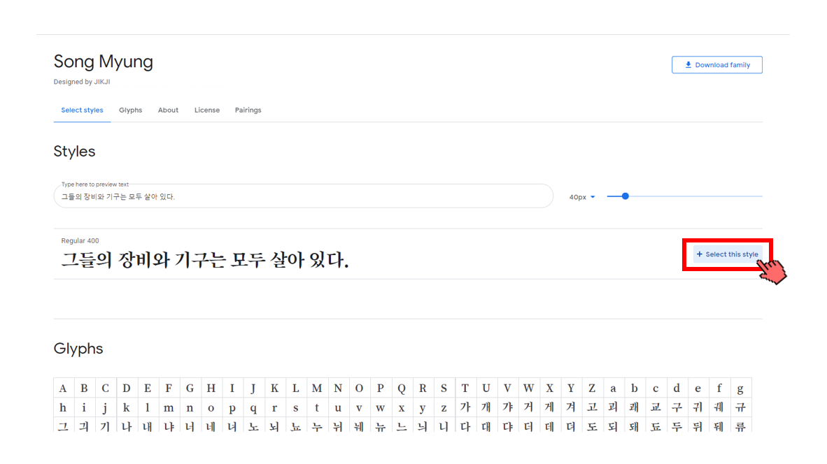Select lowercase glyph k in the grid
The height and width of the screenshot is (464, 827).
[x=127, y=407]
